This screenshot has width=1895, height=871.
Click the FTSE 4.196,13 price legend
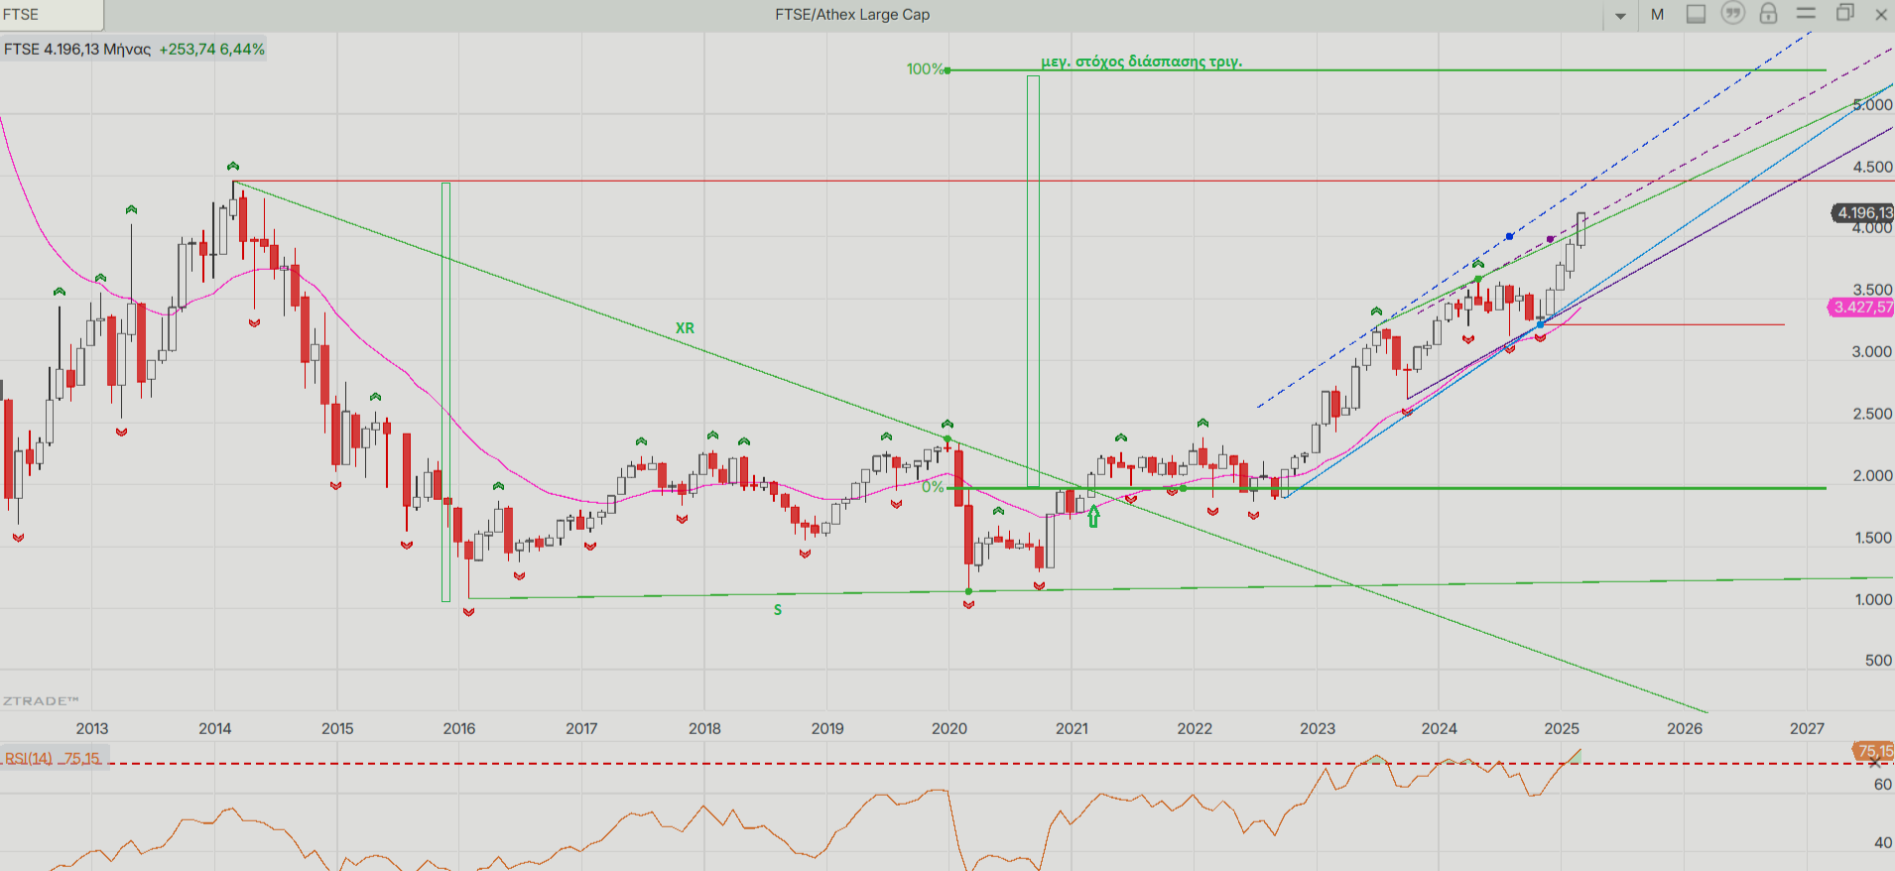tap(78, 49)
